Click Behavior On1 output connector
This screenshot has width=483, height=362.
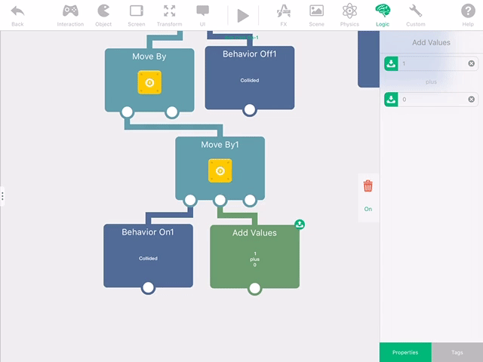148,287
